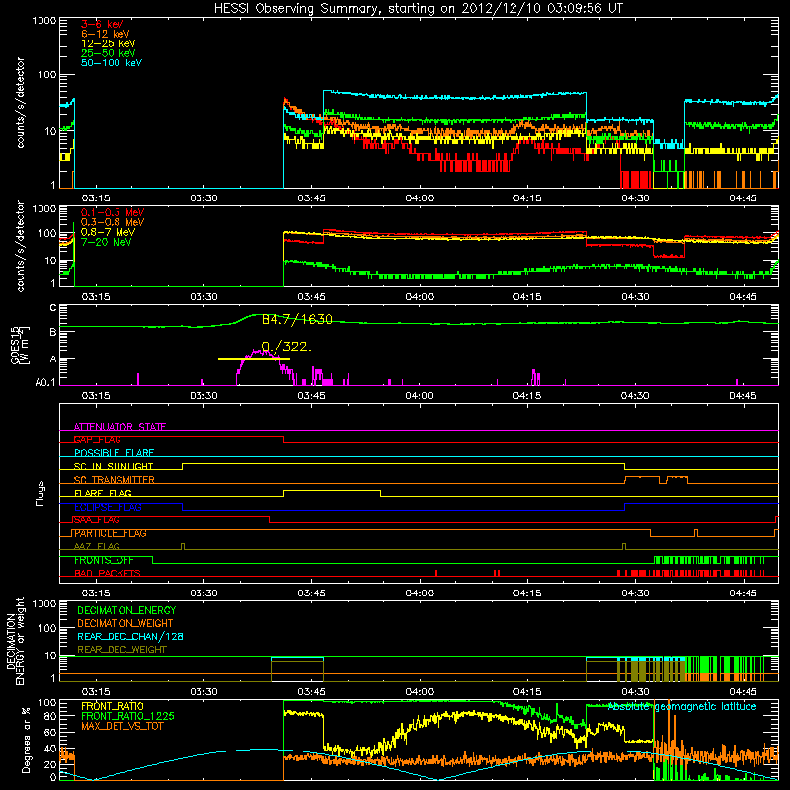The height and width of the screenshot is (790, 790).
Task: Click the GOES15 W m-2 axis title
Action: pyautogui.click(x=20, y=345)
